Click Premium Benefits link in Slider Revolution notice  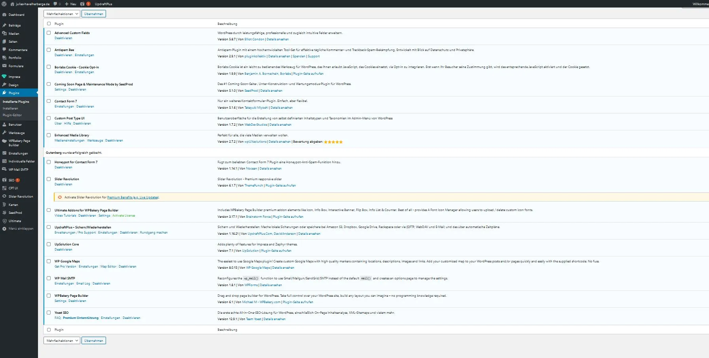[133, 198]
